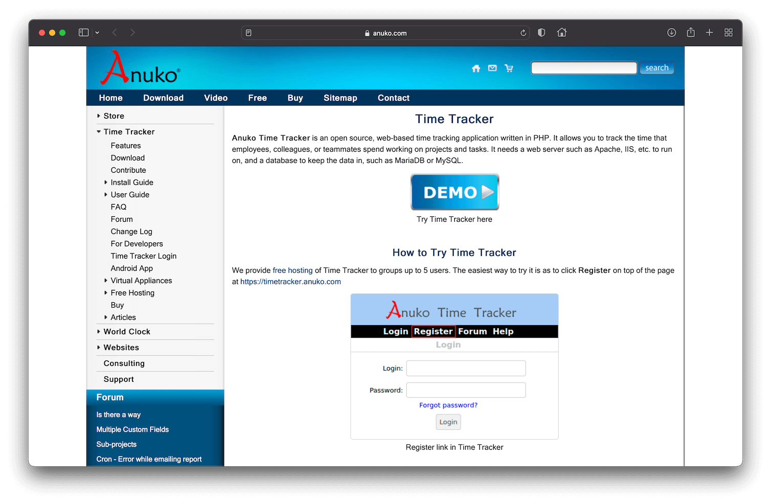This screenshot has width=771, height=504.
Task: Open FAQ link in sidebar
Action: click(119, 207)
